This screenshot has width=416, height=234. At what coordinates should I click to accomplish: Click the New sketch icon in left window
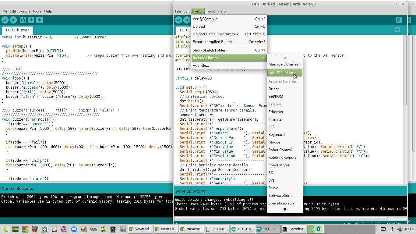coord(23,20)
